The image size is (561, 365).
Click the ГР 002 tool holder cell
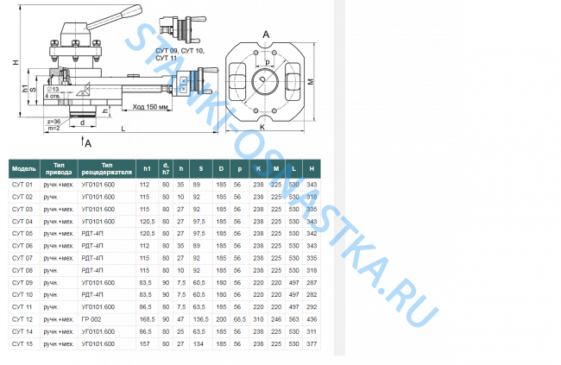click(92, 318)
